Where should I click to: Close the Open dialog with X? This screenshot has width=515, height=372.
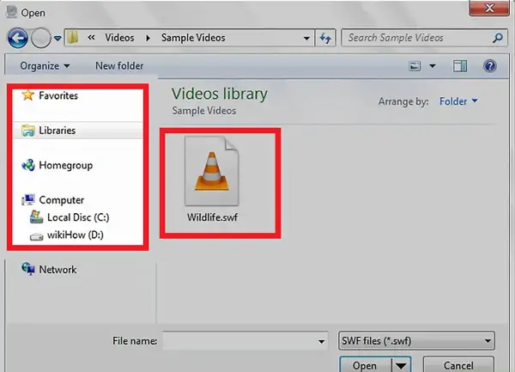[489, 8]
